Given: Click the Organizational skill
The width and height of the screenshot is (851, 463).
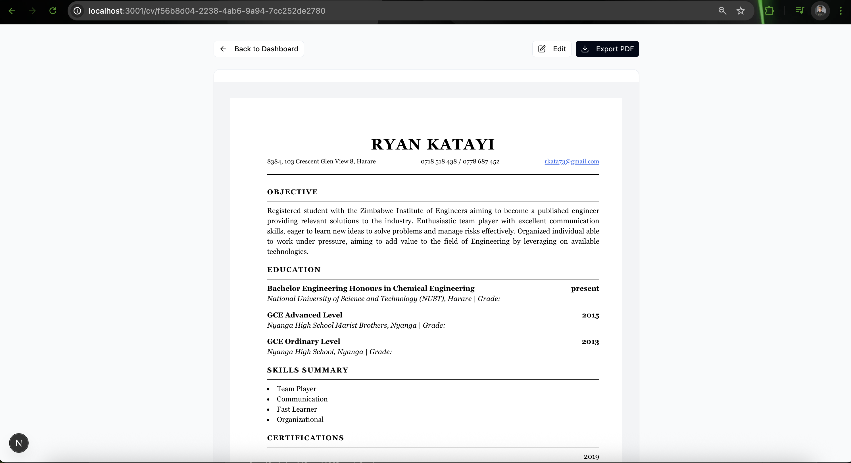Looking at the screenshot, I should tap(300, 419).
